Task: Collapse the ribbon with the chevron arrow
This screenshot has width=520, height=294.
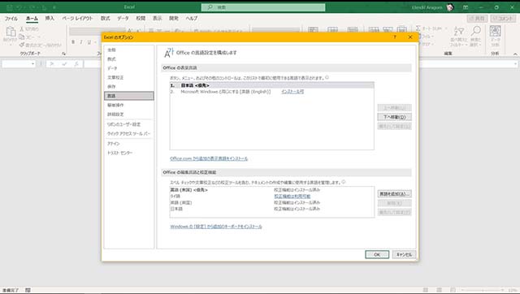Action: (x=515, y=54)
